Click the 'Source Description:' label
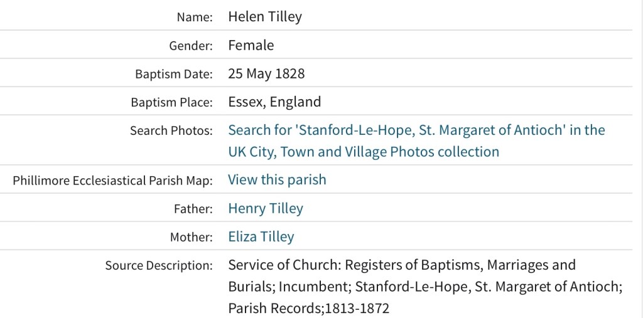 [159, 265]
